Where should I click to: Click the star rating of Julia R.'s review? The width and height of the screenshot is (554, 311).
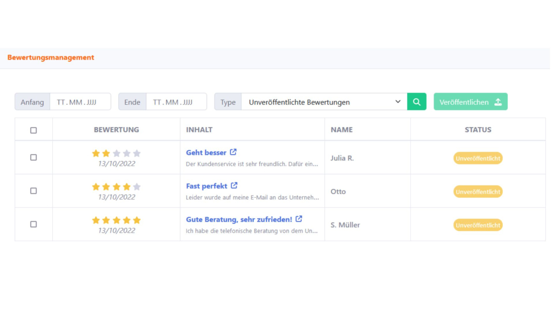tap(116, 154)
